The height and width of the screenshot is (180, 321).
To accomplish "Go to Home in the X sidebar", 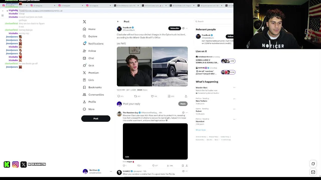I will tap(89, 29).
